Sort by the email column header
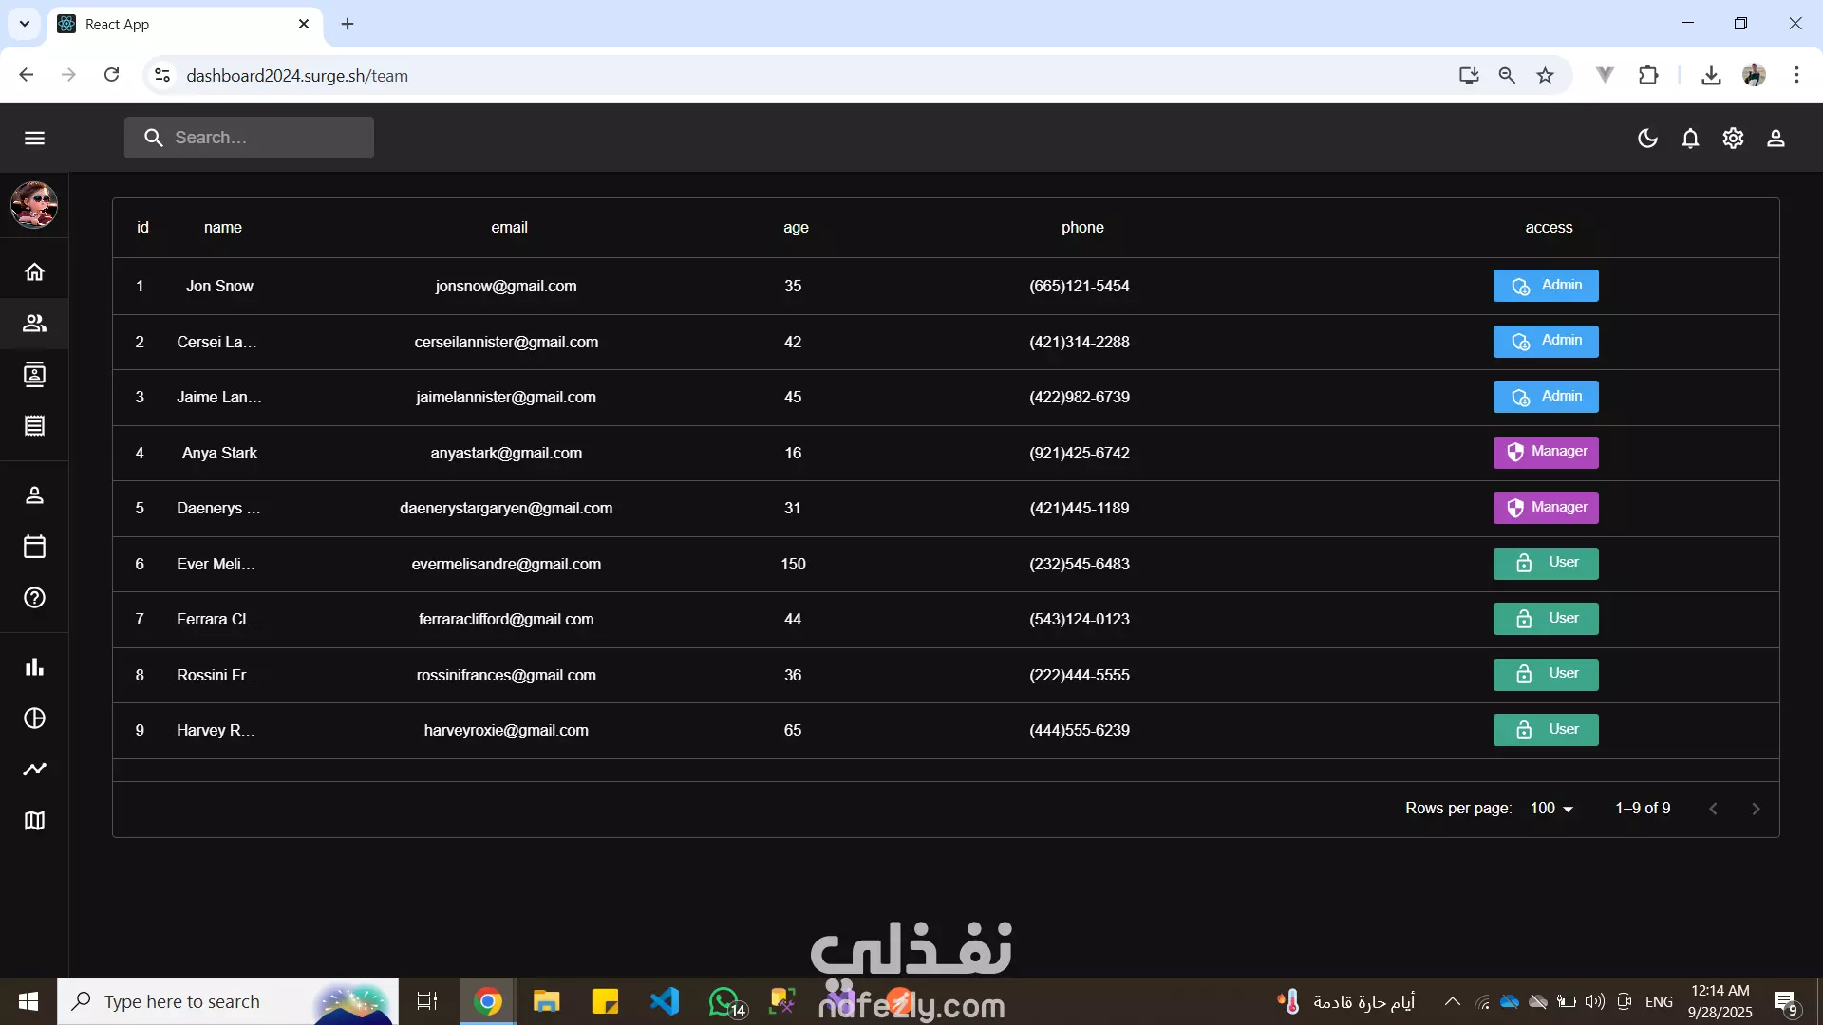 [509, 228]
